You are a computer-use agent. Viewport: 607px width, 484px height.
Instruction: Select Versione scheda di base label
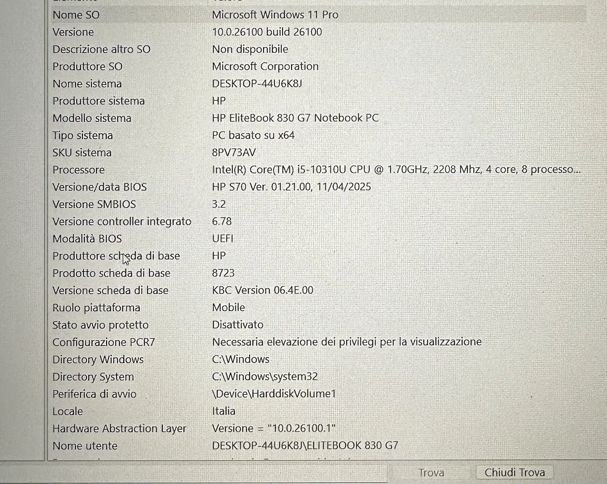(x=110, y=291)
